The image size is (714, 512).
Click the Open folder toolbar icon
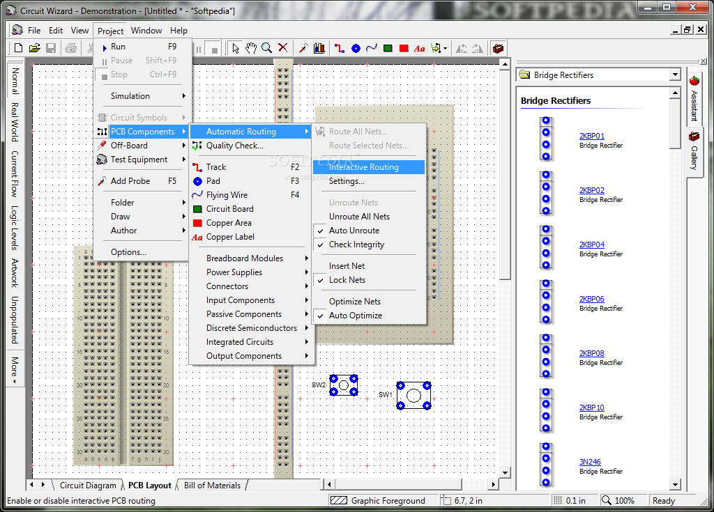point(35,48)
